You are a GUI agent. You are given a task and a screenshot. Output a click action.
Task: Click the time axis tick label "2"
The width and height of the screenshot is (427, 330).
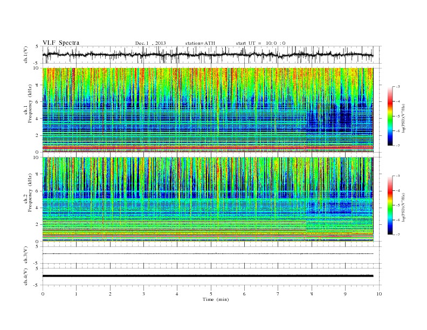pos(110,294)
